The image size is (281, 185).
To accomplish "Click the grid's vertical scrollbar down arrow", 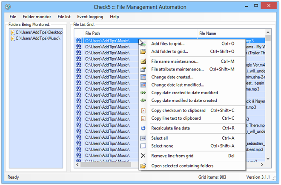I will pos(268,159).
